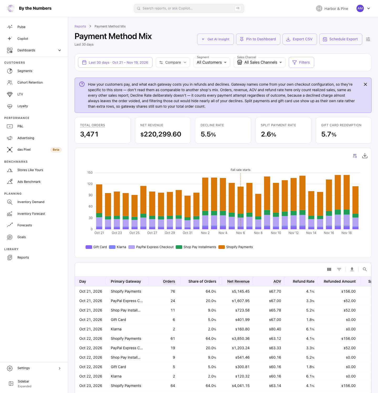Click the Total Orders card
This screenshot has height=393, width=378.
[103, 130]
